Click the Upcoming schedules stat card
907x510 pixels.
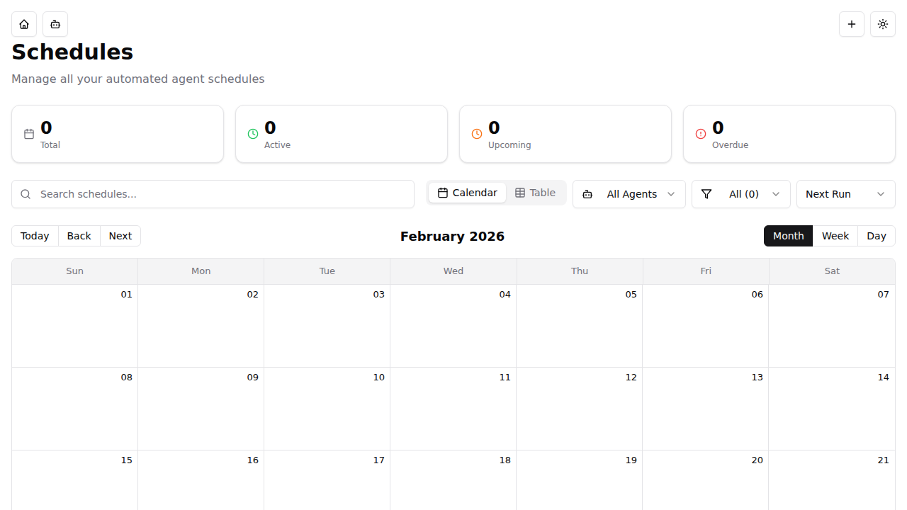click(565, 134)
